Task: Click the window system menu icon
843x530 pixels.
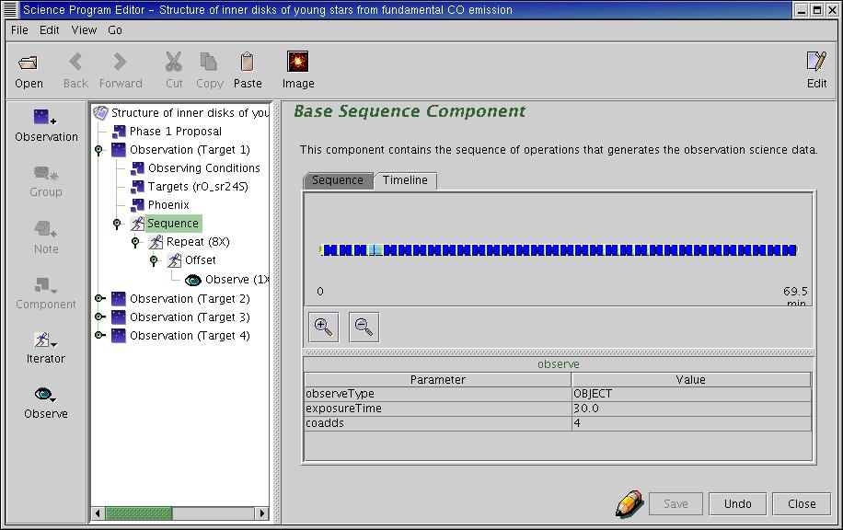Action: pyautogui.click(x=10, y=10)
